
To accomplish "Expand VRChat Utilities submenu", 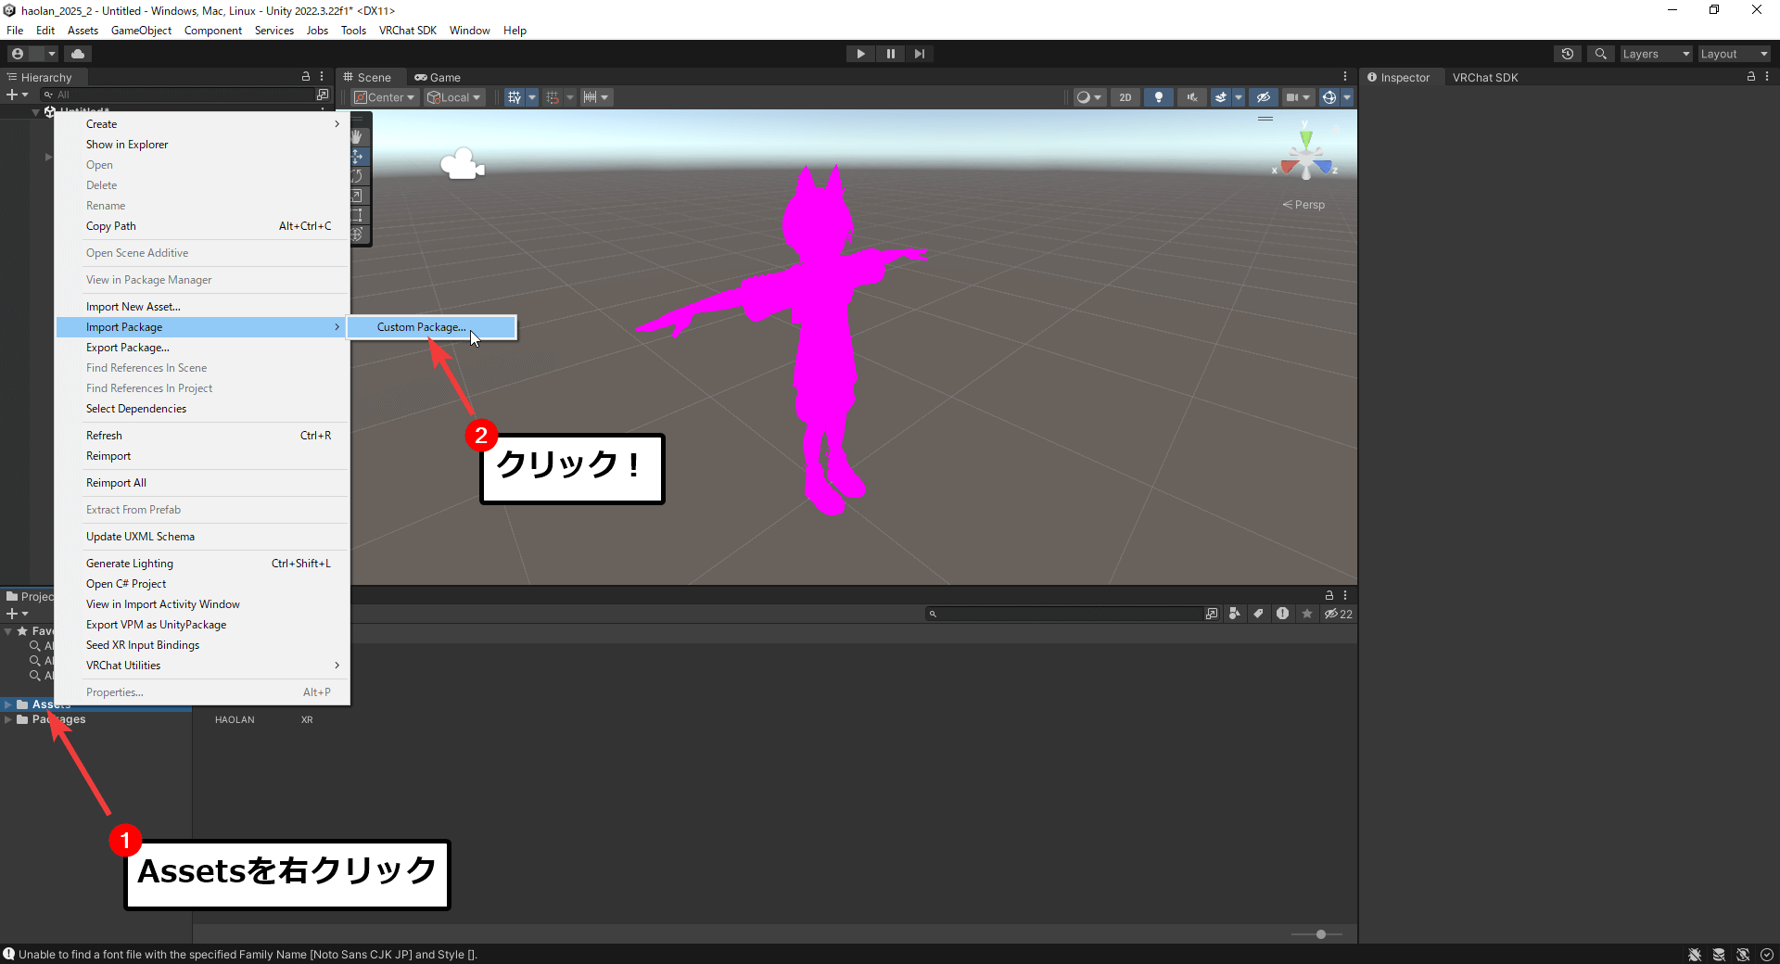I will coord(202,666).
